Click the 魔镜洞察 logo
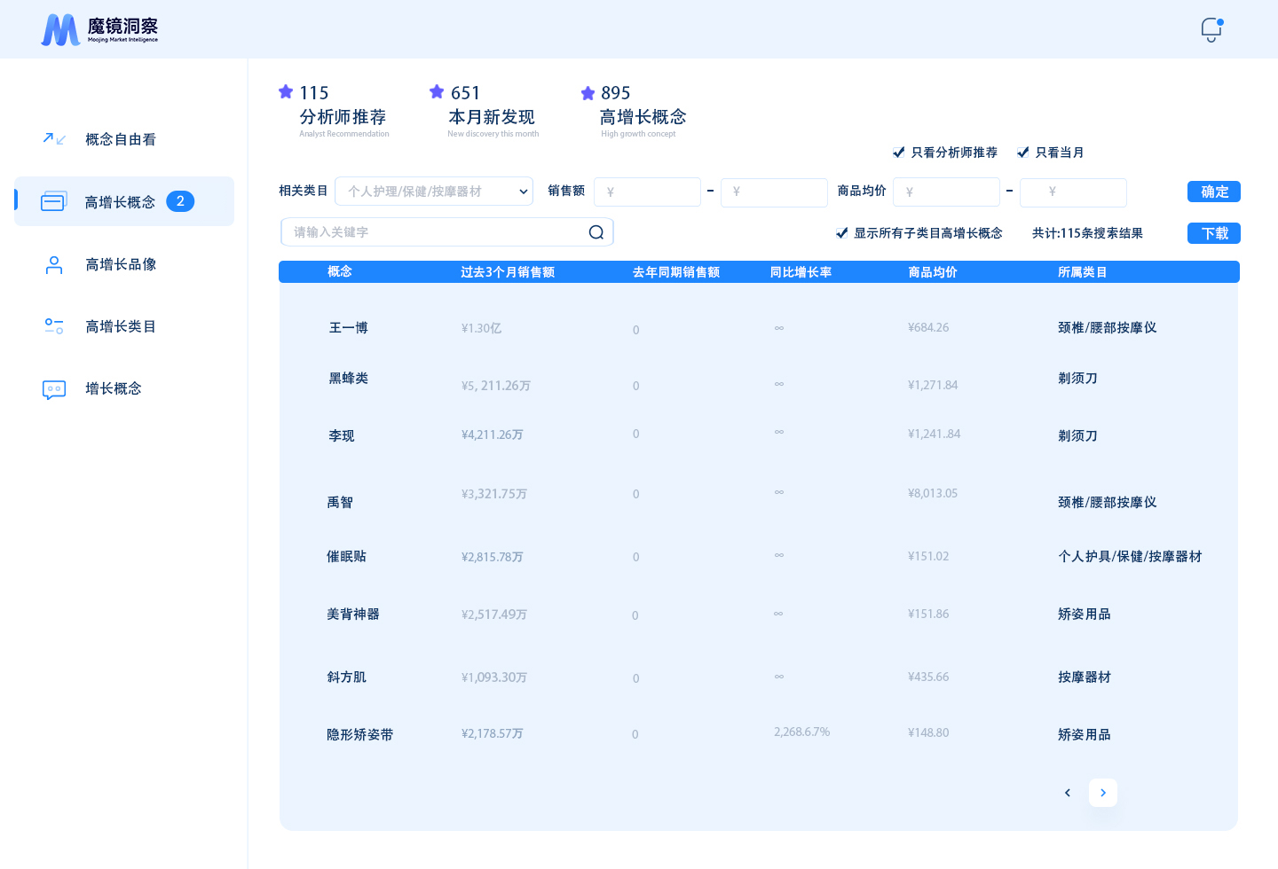 [x=99, y=29]
